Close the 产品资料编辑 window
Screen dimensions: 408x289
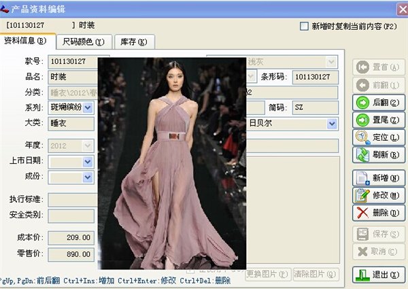(x=402, y=10)
